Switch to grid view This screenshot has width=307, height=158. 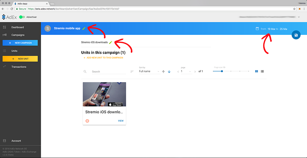tap(256, 71)
